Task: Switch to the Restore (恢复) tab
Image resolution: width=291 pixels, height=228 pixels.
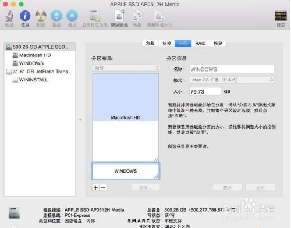Action: [x=218, y=44]
